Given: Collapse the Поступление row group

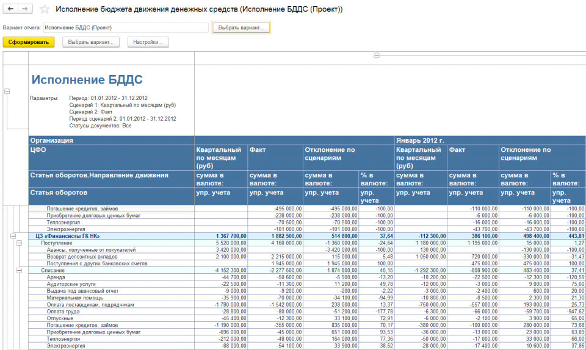Looking at the screenshot, I should tap(18, 243).
